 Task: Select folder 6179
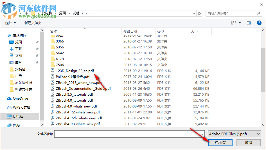60,59
